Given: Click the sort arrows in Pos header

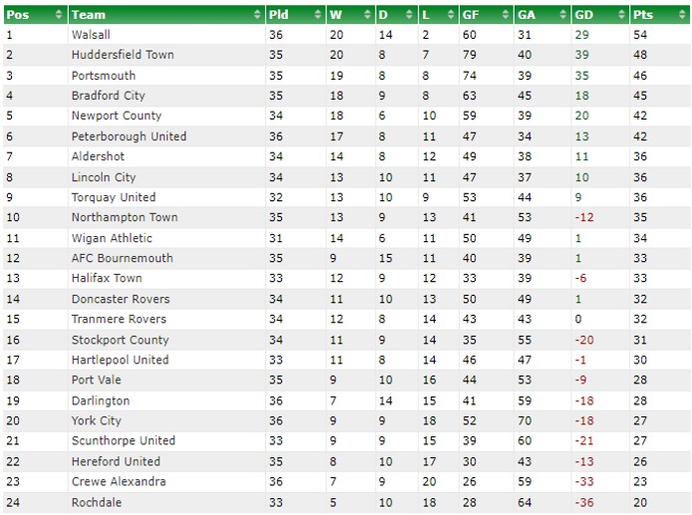Looking at the screenshot, I should coord(59,15).
